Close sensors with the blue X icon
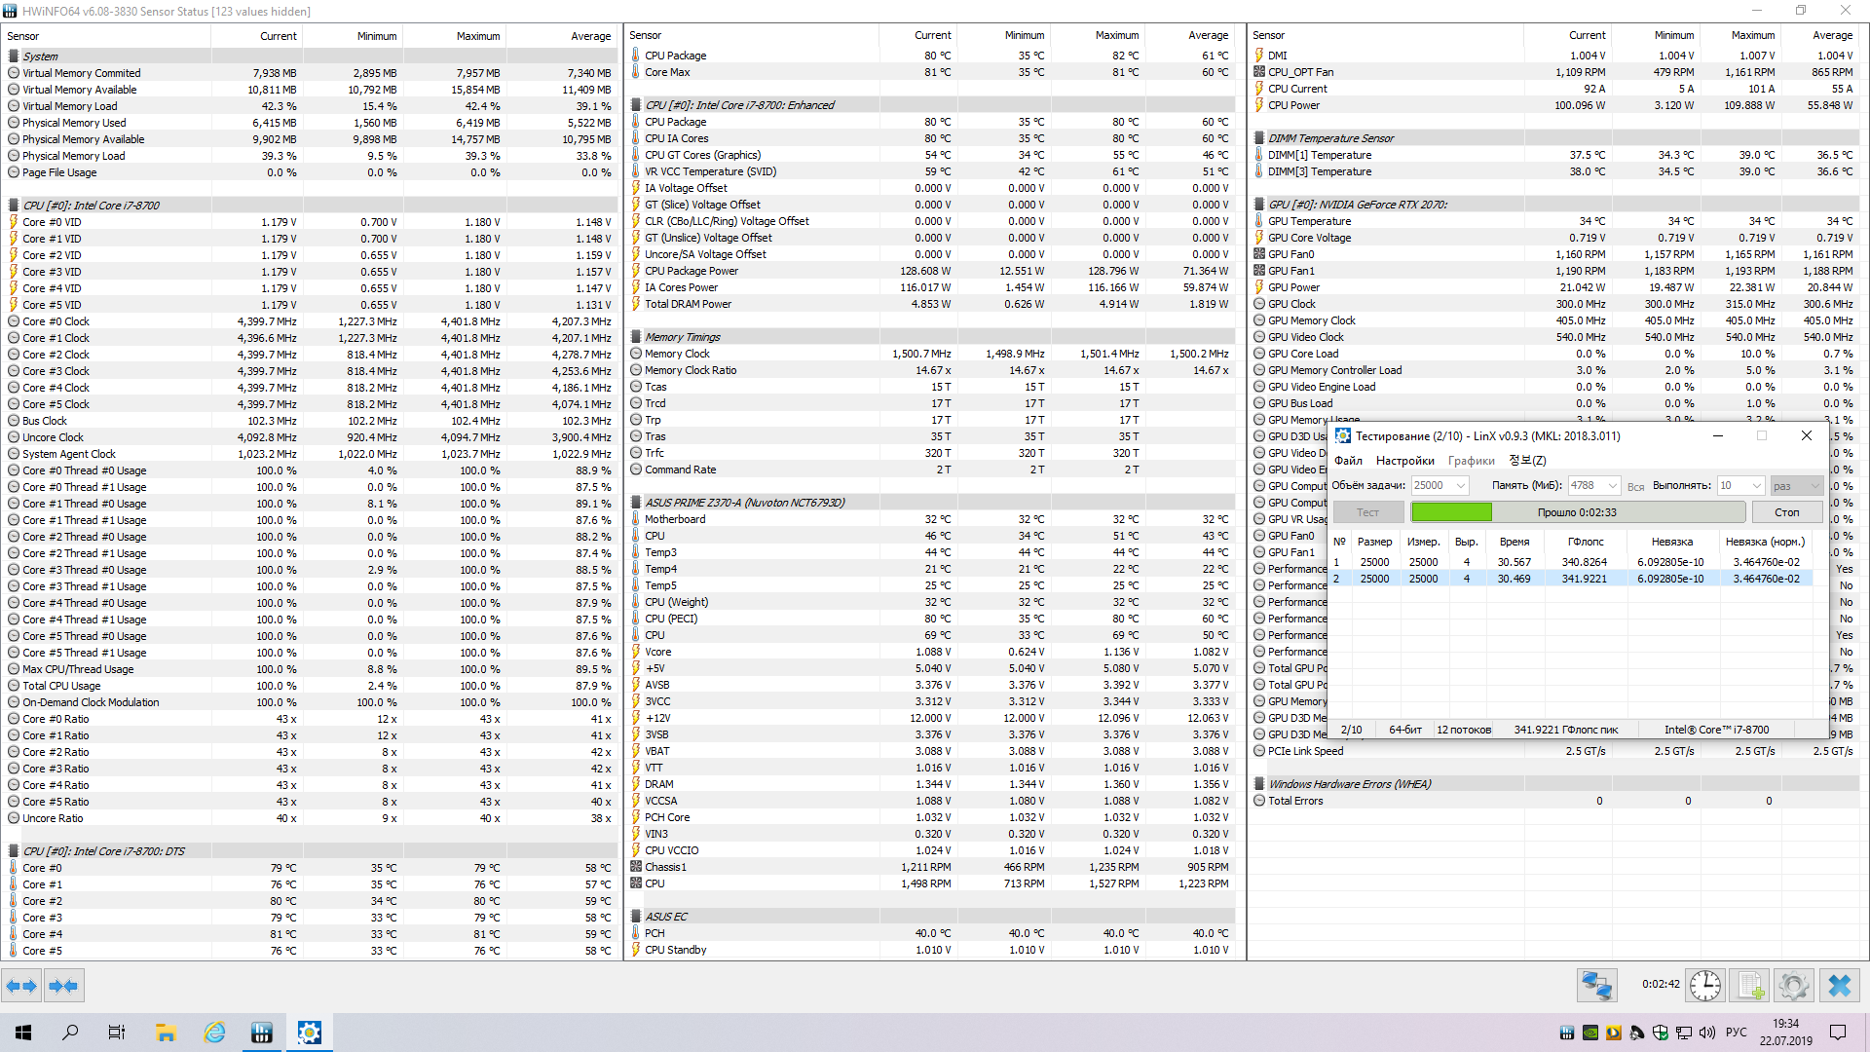Screen dimensions: 1870x1052 pyautogui.click(x=1840, y=986)
